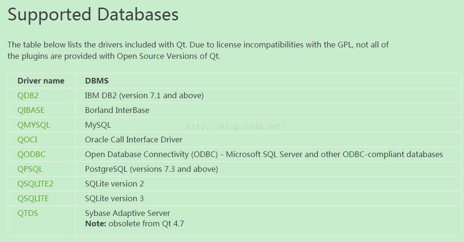
Task: Click the Open Database Connectivity description
Action: pyautogui.click(x=264, y=154)
